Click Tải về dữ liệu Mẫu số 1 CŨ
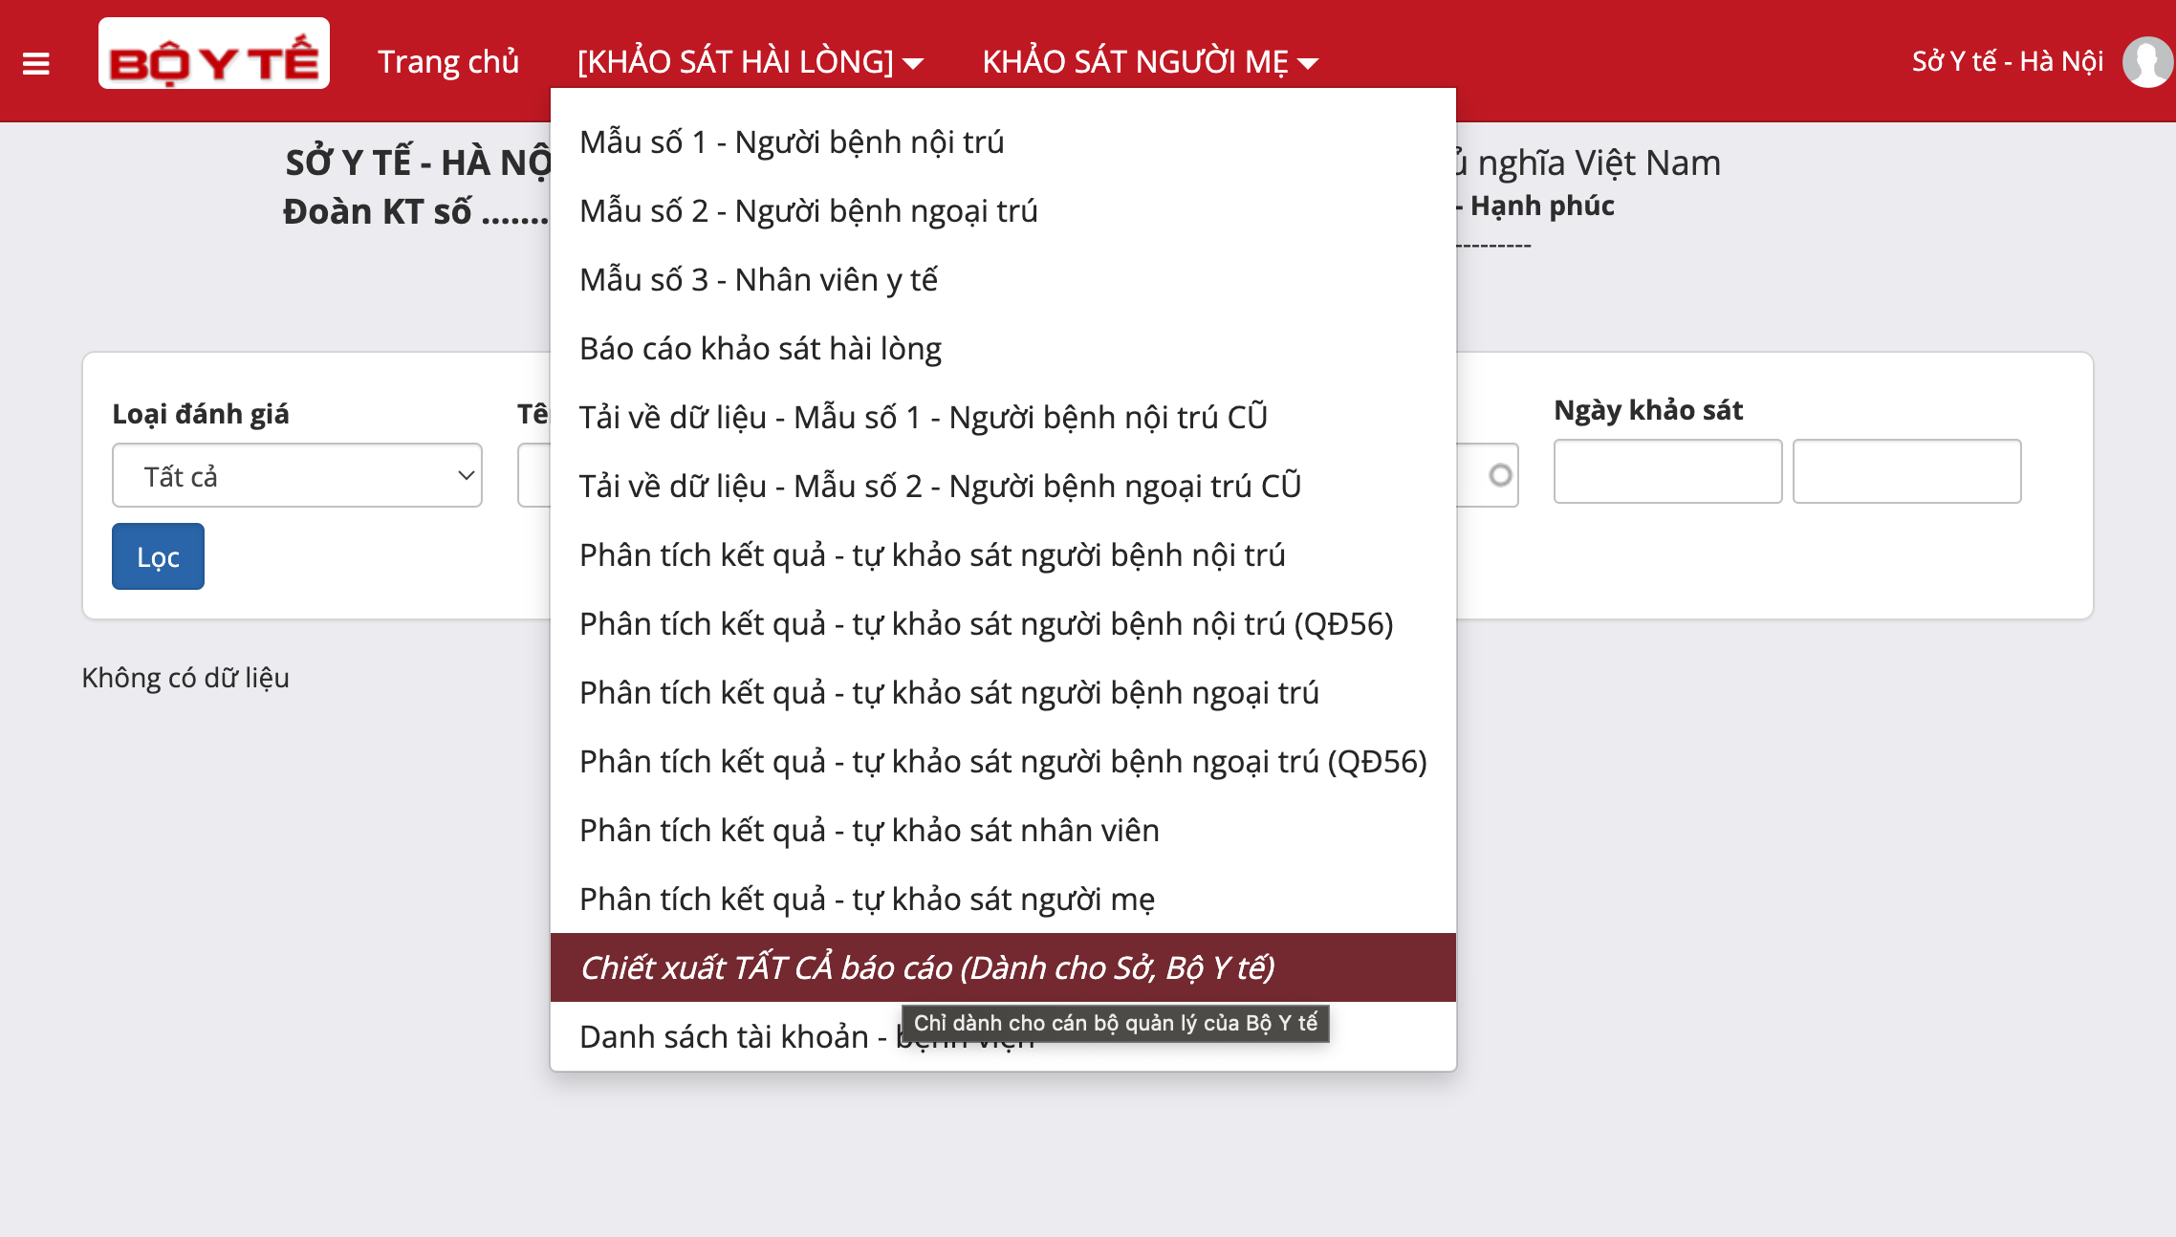Viewport: 2176px width, 1237px height. coord(923,417)
